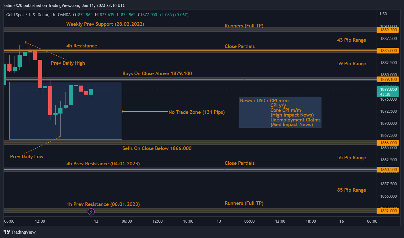Select the 1866.000 price axis label
The image size is (404, 238).
[388, 143]
